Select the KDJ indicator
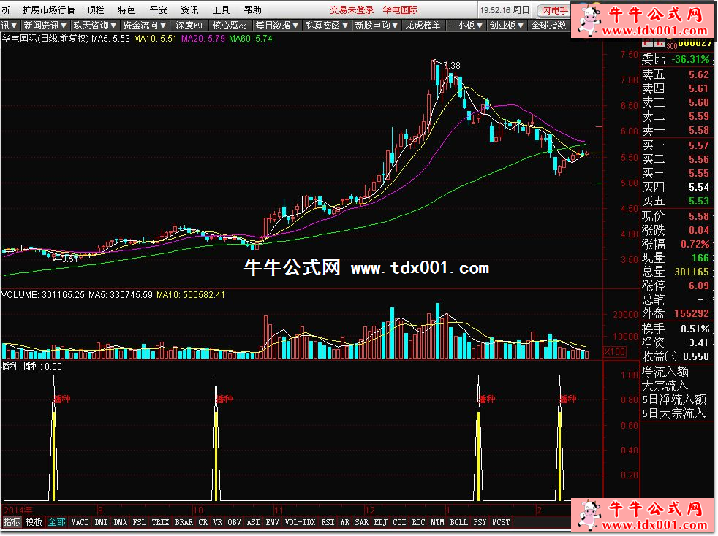This screenshot has height=536, width=718. pos(380,522)
